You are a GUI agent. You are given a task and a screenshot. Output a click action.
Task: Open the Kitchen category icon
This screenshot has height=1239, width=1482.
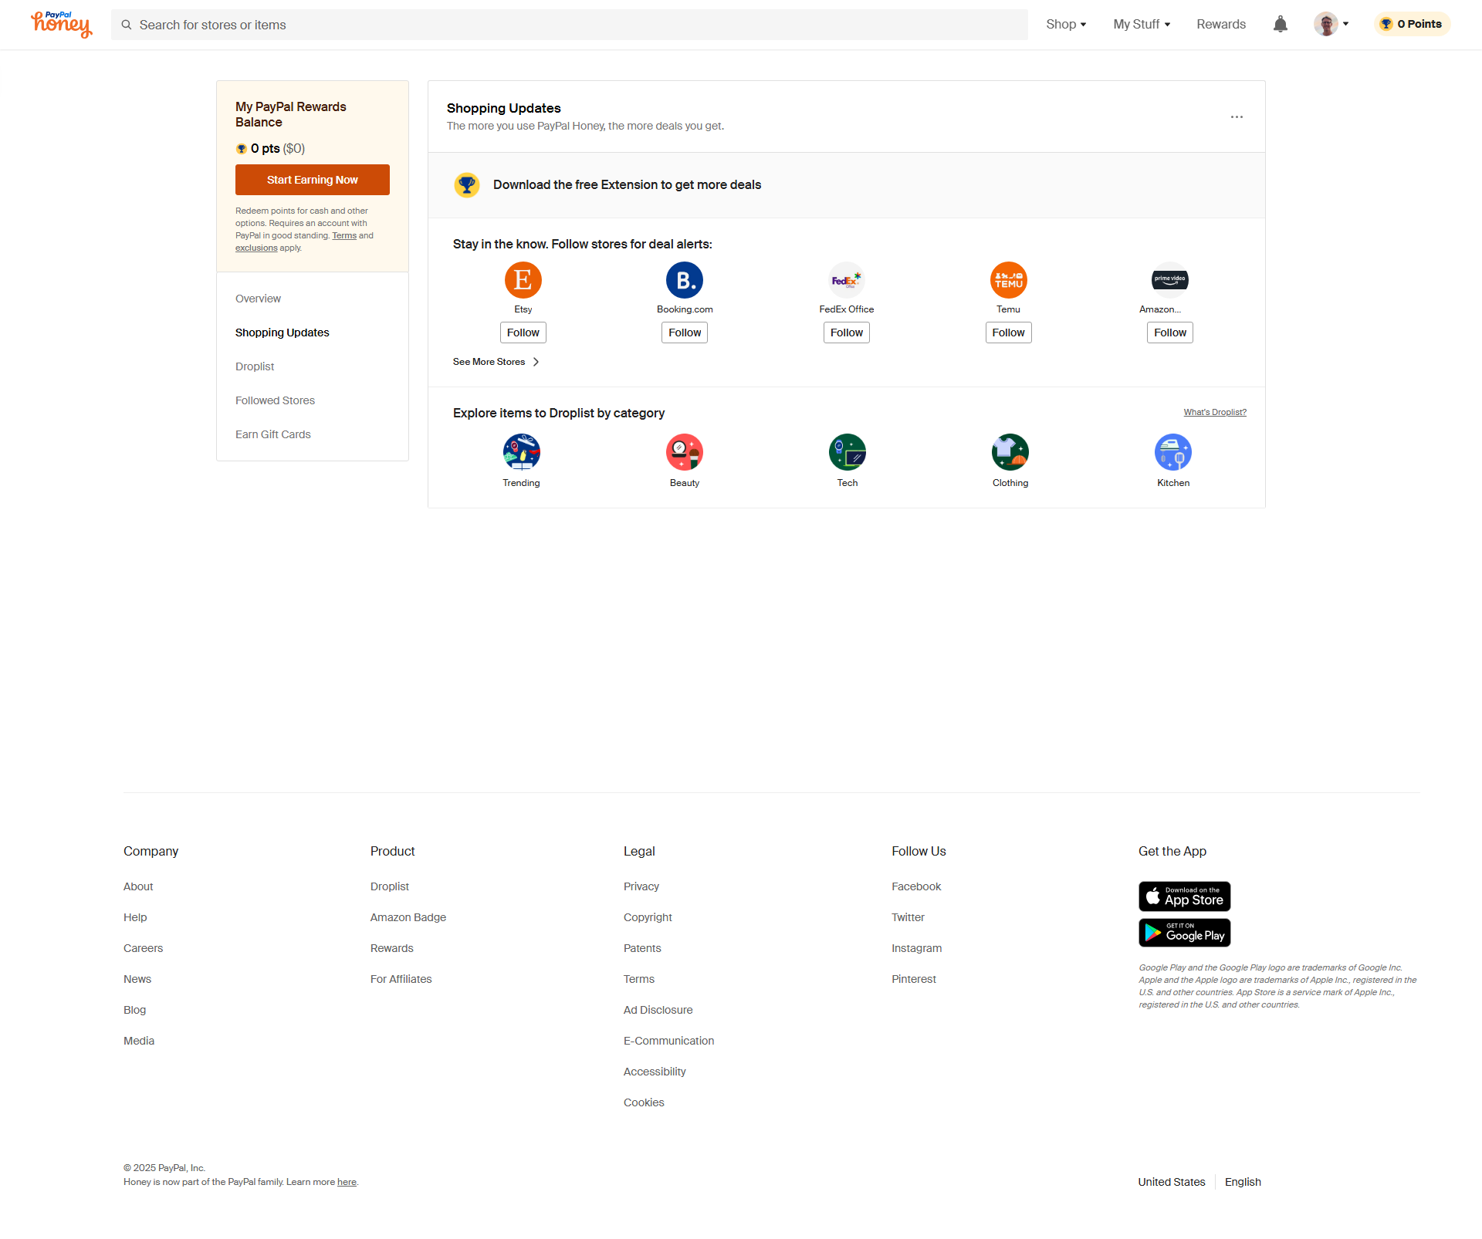(1172, 452)
